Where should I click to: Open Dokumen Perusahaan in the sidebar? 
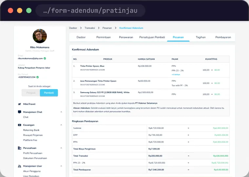click(35, 158)
